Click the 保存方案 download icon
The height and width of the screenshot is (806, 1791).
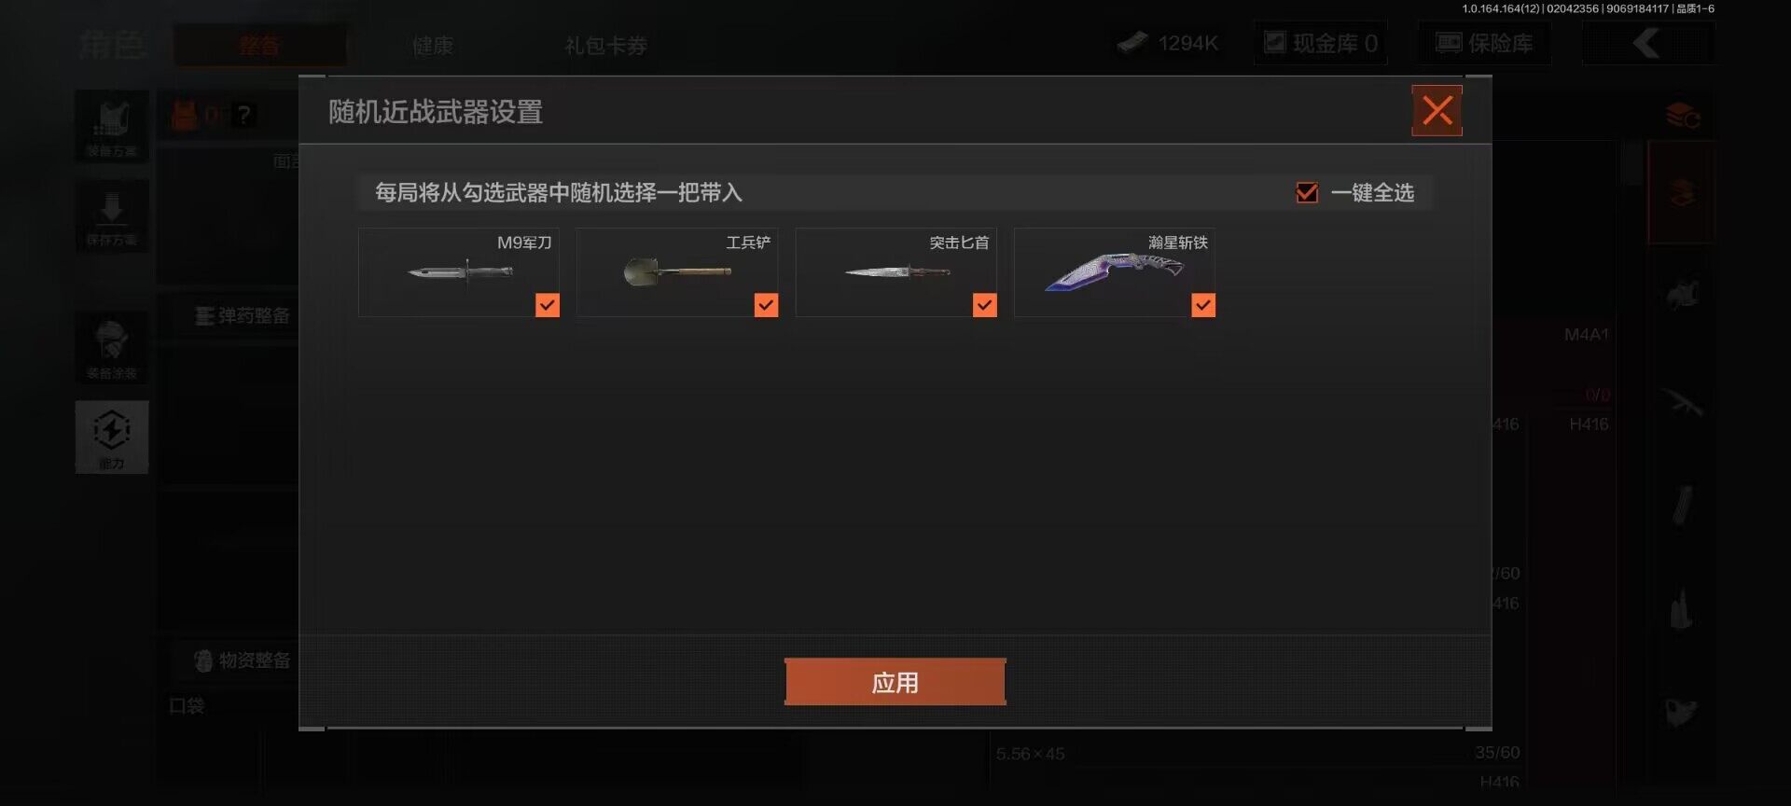coord(112,215)
